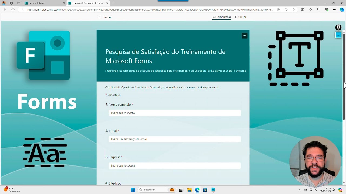Reload the page with refresh icon
Image resolution: width=346 pixels, height=194 pixels.
pos(13,9)
